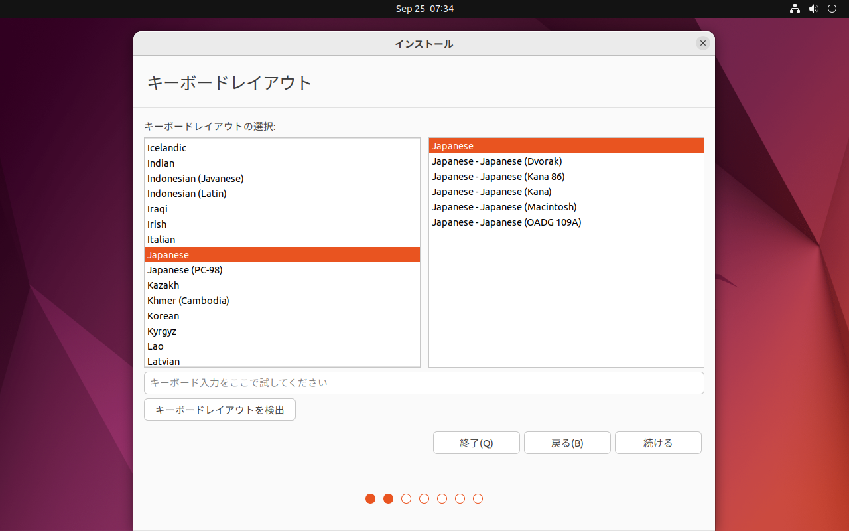Pick Italian from the language list
The height and width of the screenshot is (531, 849).
[161, 240]
